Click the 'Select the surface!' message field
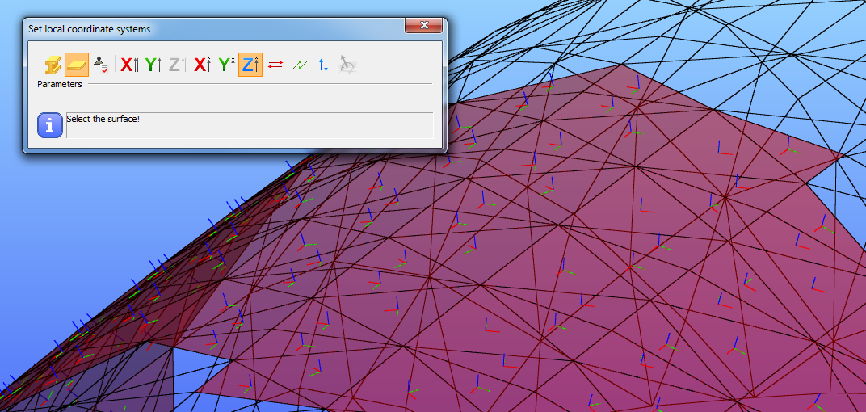 pos(250,125)
